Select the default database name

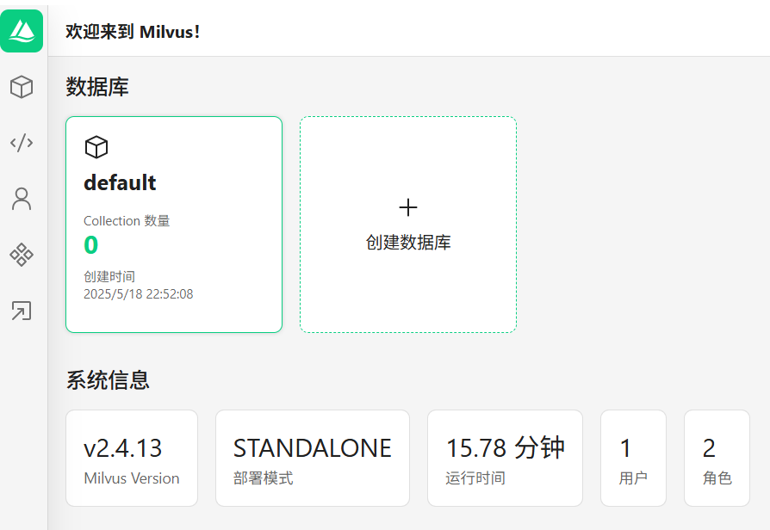(x=120, y=182)
